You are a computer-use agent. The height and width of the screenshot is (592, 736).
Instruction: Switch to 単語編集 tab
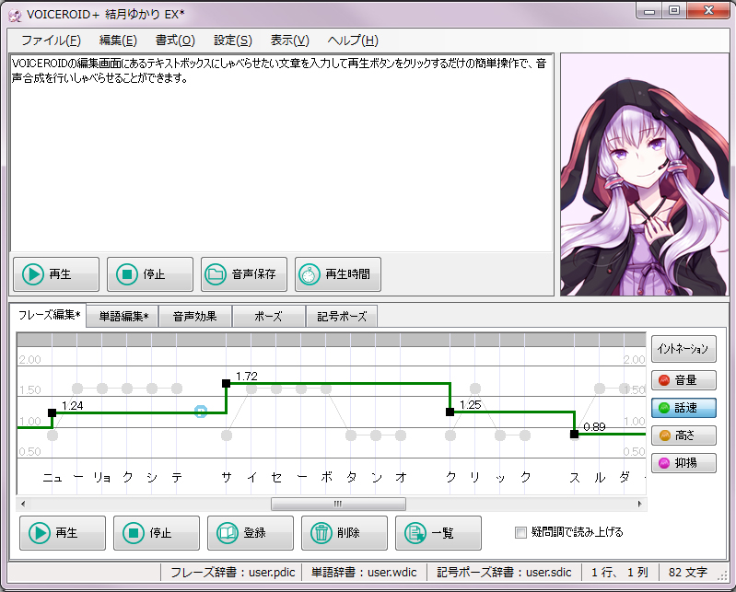click(123, 316)
